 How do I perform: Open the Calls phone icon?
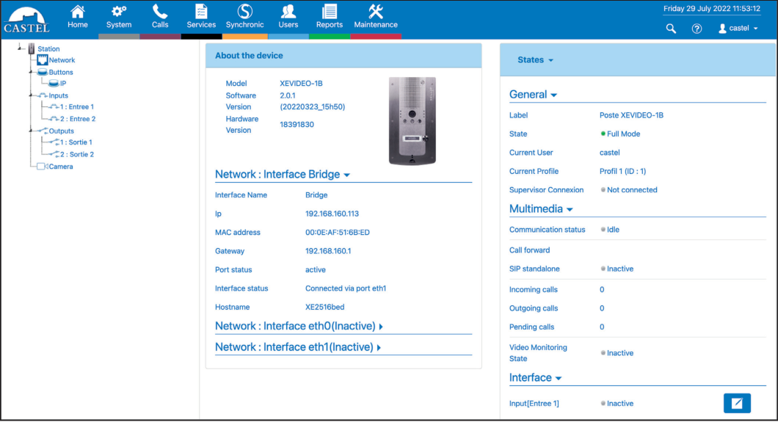160,12
